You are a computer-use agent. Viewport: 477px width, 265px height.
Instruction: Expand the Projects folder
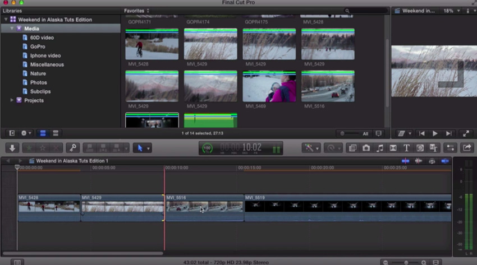[12, 100]
